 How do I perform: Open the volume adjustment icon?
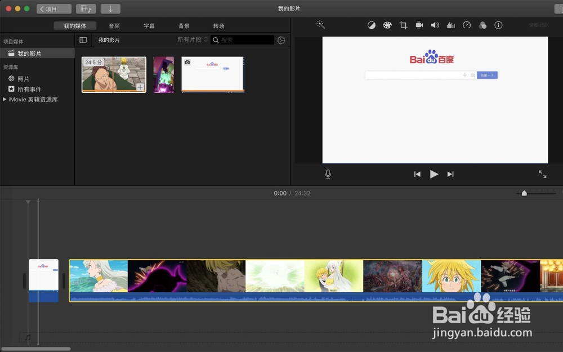[x=435, y=25]
